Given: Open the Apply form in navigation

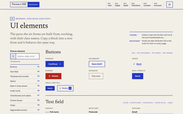Looking at the screenshot, I should point(118,5).
